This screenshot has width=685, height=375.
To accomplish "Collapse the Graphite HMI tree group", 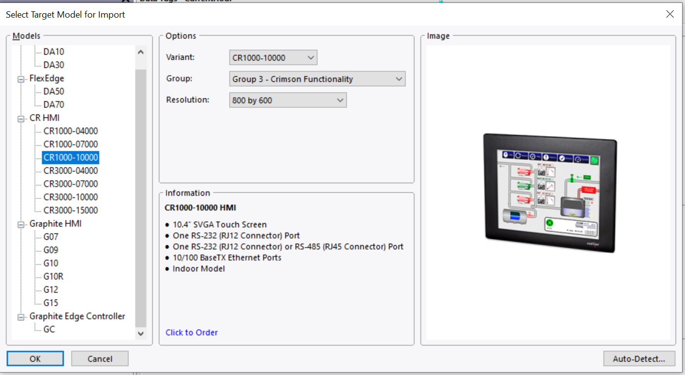I will coord(21,224).
